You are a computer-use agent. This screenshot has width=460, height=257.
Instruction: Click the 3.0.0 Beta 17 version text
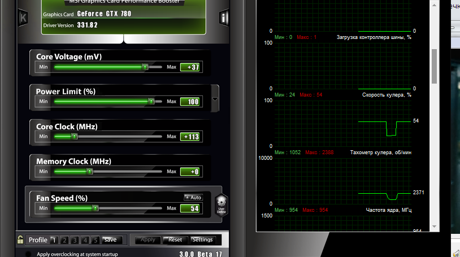point(201,254)
